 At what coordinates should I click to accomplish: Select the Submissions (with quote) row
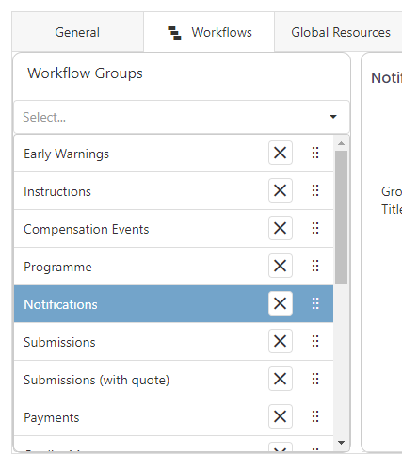[173, 380]
